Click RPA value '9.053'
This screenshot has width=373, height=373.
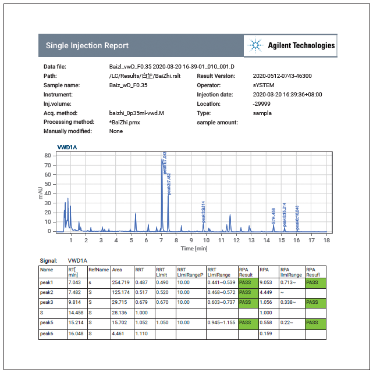point(265,282)
